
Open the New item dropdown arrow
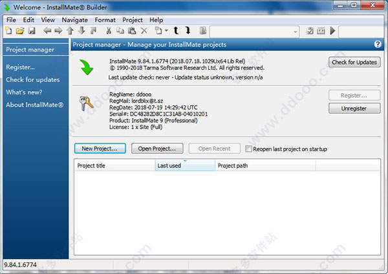click(x=166, y=31)
